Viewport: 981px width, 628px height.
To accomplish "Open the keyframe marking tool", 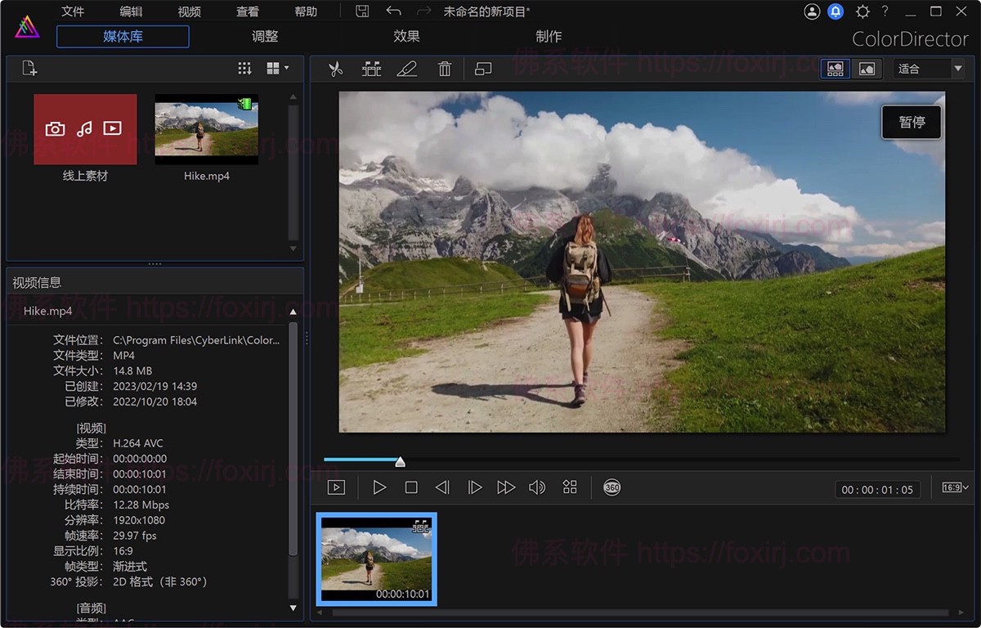I will pyautogui.click(x=372, y=69).
